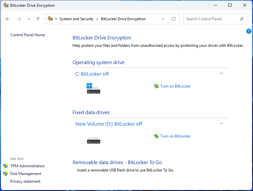Select System and Security breadcrumb
The width and height of the screenshot is (253, 191).
pyautogui.click(x=77, y=19)
